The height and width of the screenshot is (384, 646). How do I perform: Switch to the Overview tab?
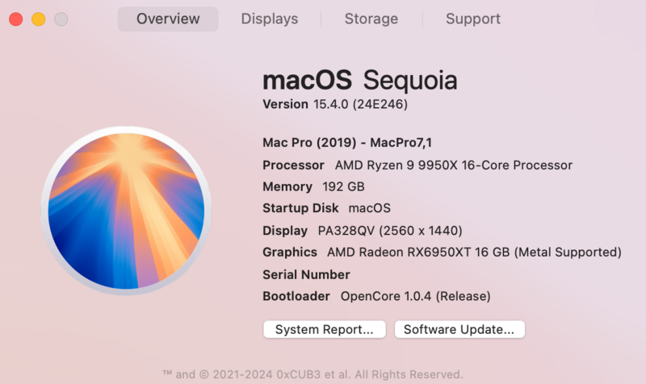pyautogui.click(x=168, y=19)
